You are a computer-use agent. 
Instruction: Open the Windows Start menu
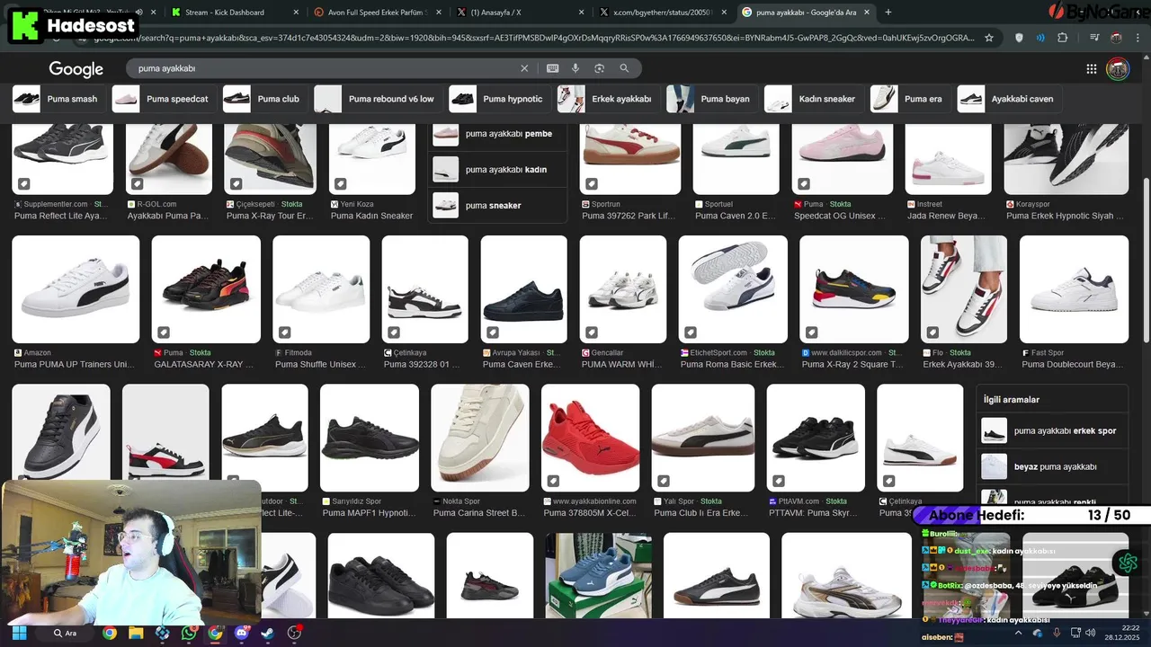point(19,633)
